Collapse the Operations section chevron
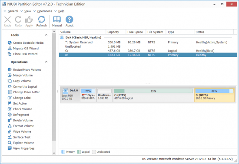Image resolution: width=239 pixels, height=164 pixels. click(x=46, y=62)
